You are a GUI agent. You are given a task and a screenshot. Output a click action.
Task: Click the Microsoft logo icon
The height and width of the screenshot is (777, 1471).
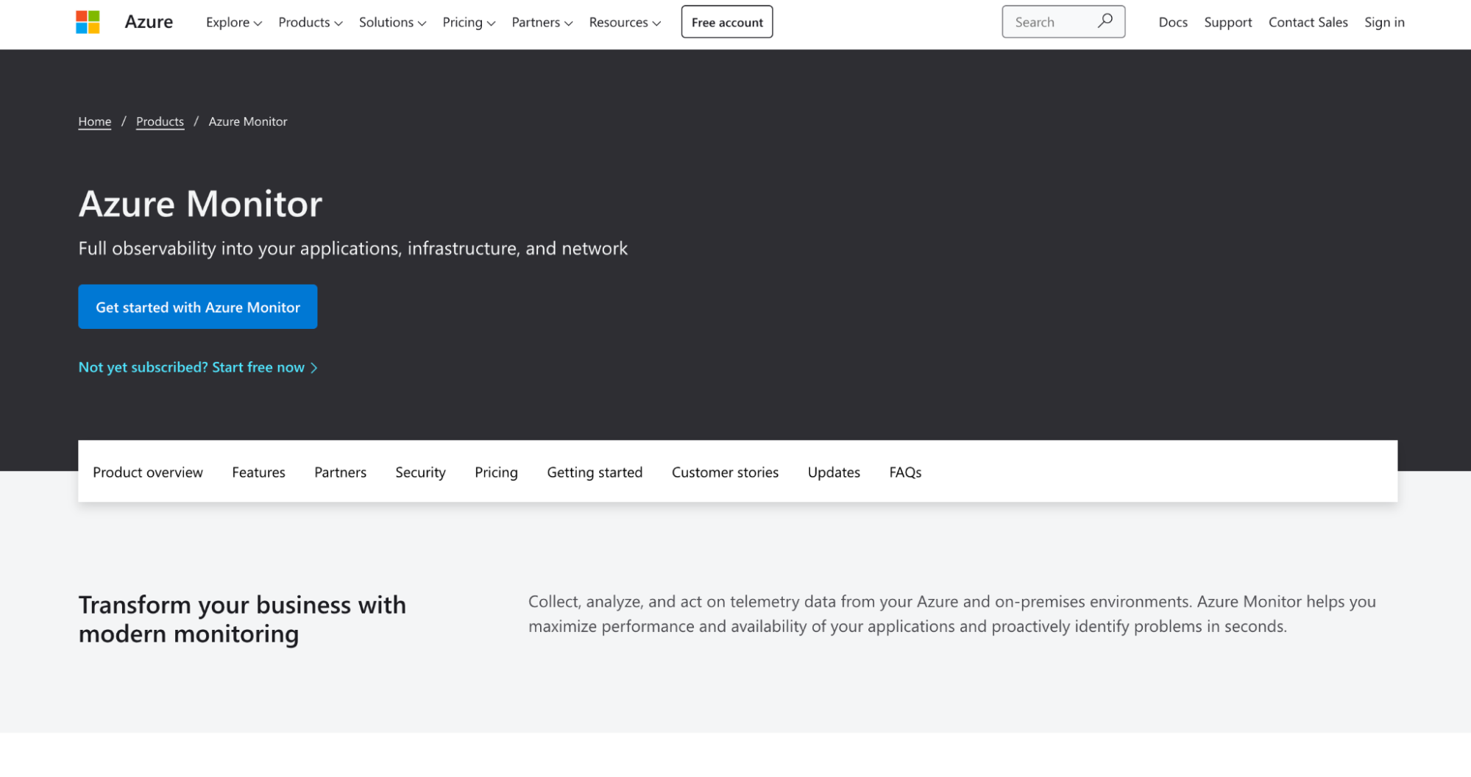click(88, 22)
